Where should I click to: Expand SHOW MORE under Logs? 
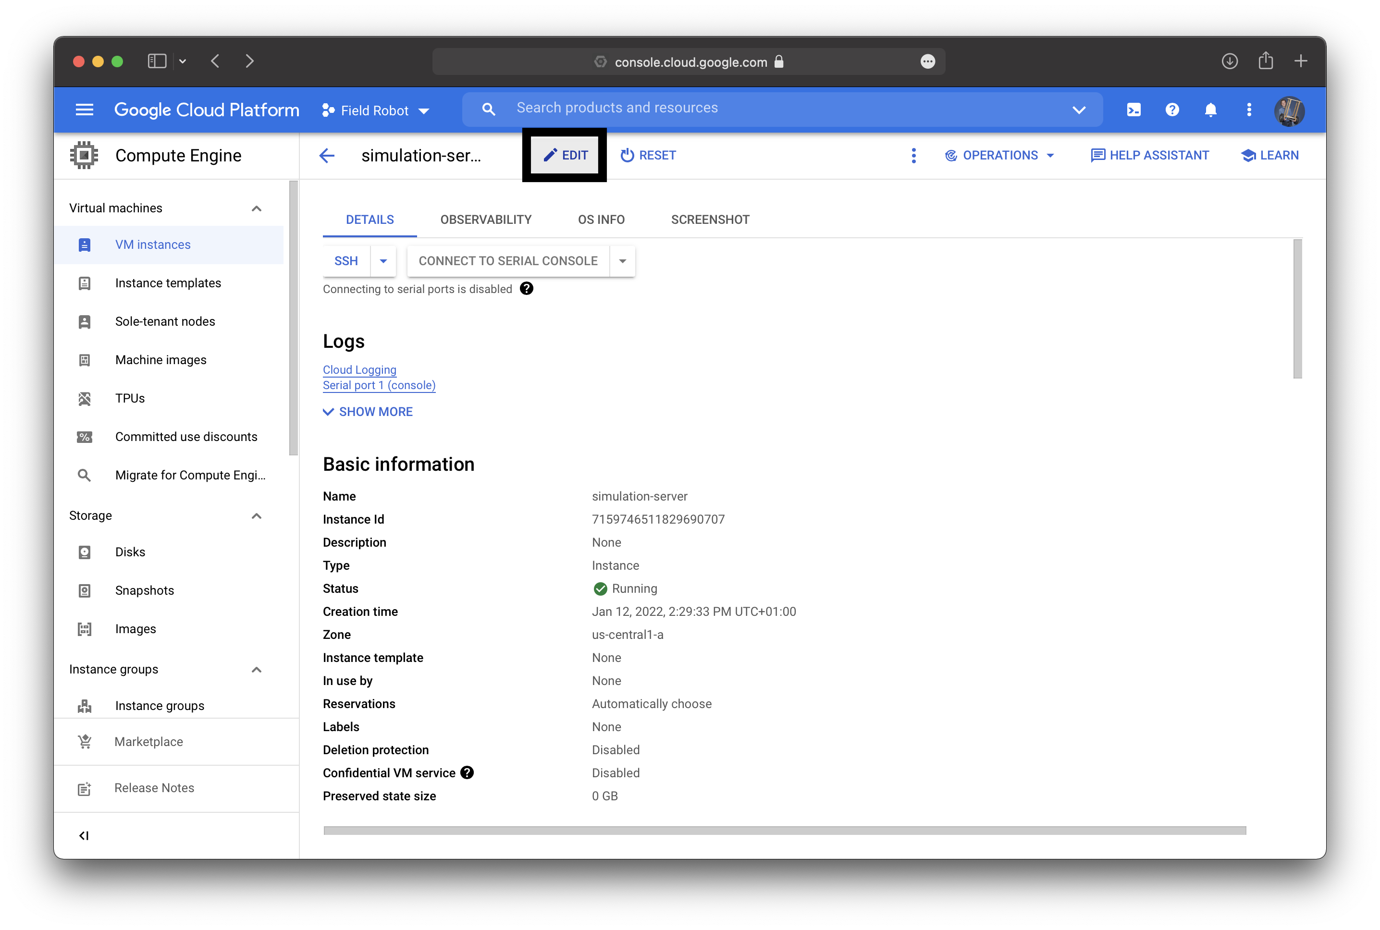[368, 412]
